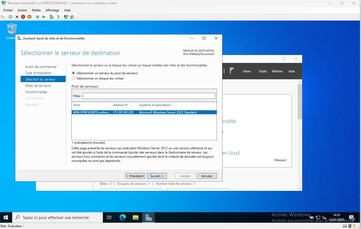
Task: Click into the Filtre text field
Action: click(149, 96)
